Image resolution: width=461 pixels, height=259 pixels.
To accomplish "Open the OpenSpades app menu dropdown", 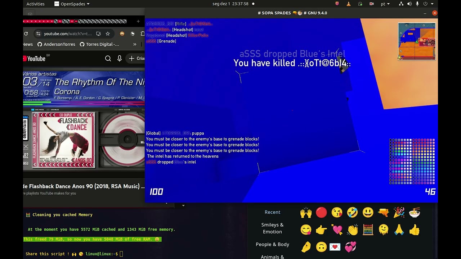I will tap(72, 4).
